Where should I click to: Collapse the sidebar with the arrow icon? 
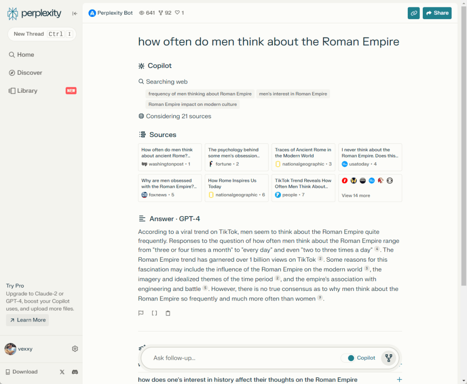tap(75, 13)
